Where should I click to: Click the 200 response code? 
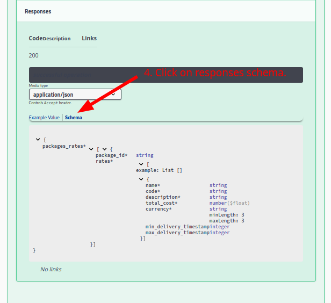click(x=33, y=55)
